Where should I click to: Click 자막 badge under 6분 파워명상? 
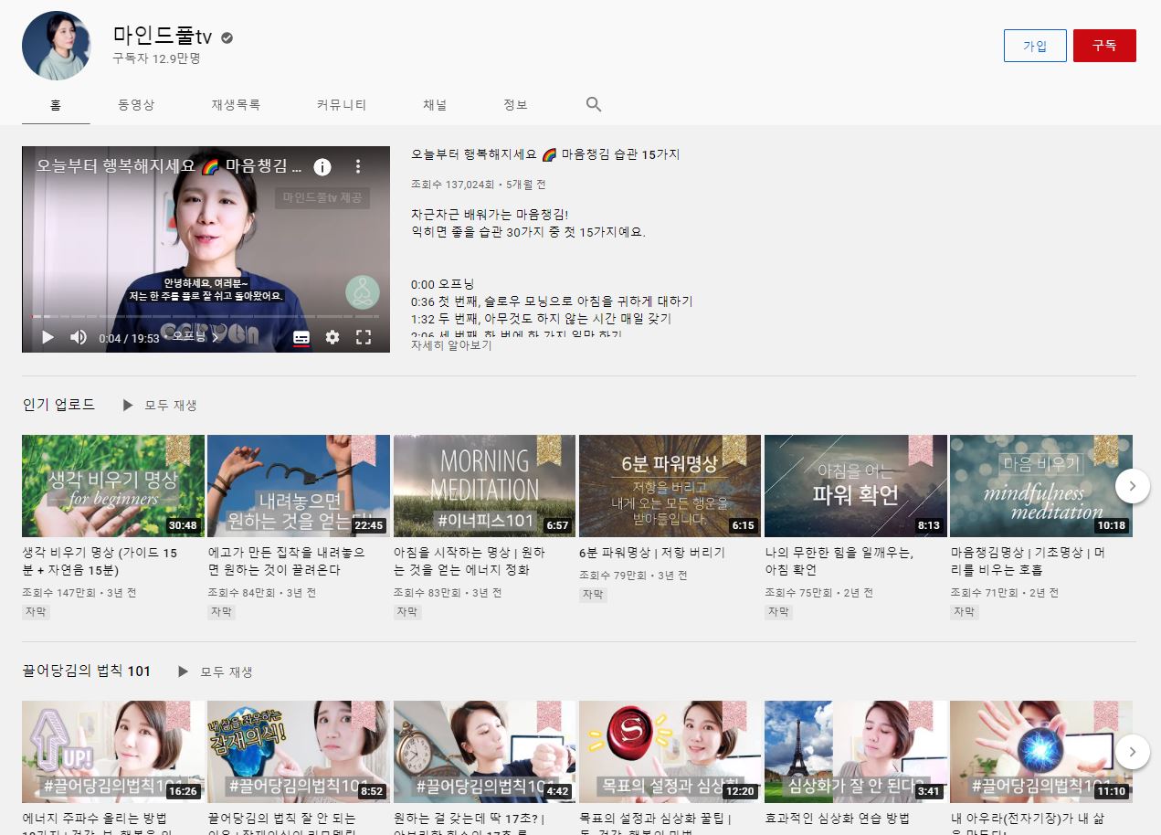(x=593, y=594)
